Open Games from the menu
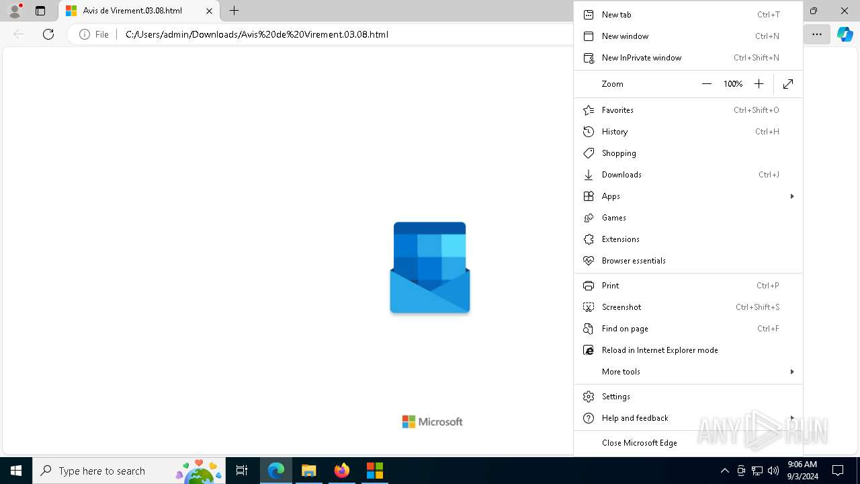Image resolution: width=860 pixels, height=484 pixels. click(688, 218)
